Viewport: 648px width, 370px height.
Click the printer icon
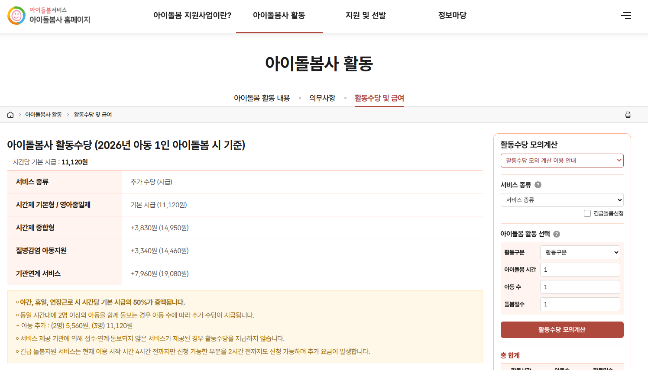[628, 115]
